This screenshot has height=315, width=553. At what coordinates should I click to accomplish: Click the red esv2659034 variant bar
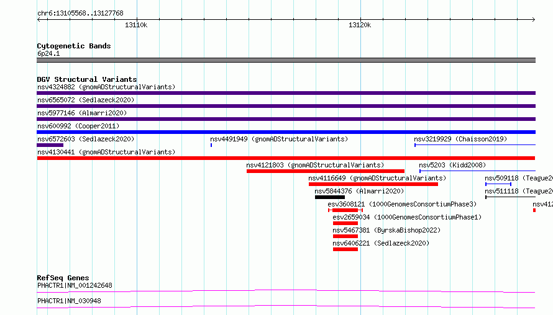pos(345,223)
